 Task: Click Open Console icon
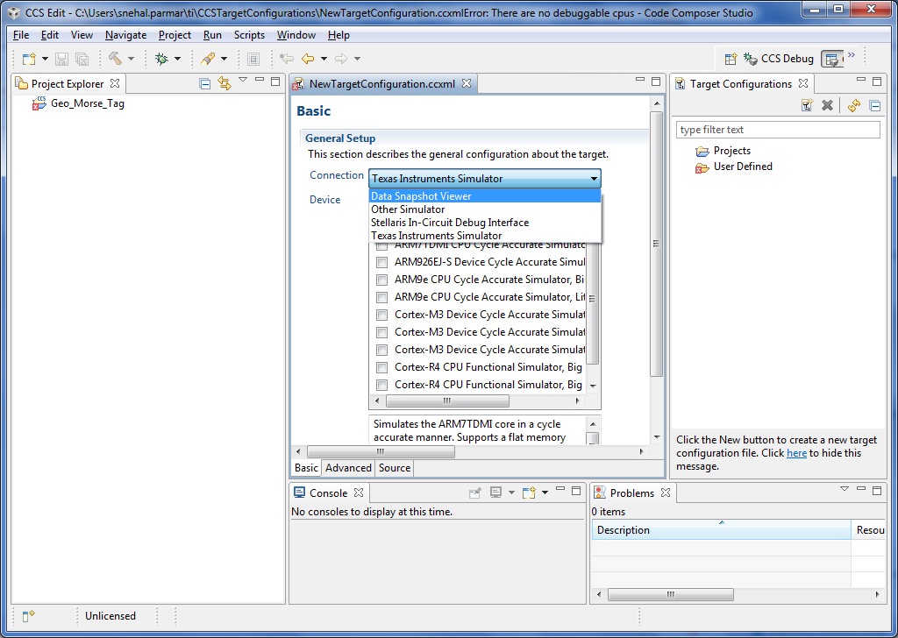pyautogui.click(x=529, y=493)
